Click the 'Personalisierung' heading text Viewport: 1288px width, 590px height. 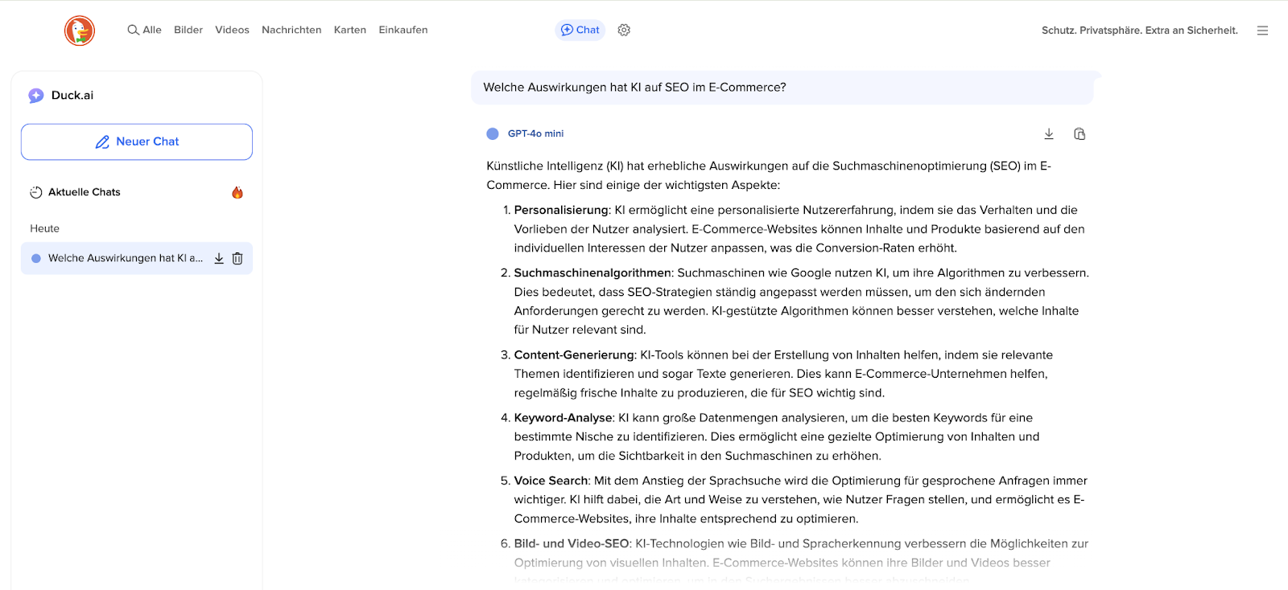click(561, 210)
